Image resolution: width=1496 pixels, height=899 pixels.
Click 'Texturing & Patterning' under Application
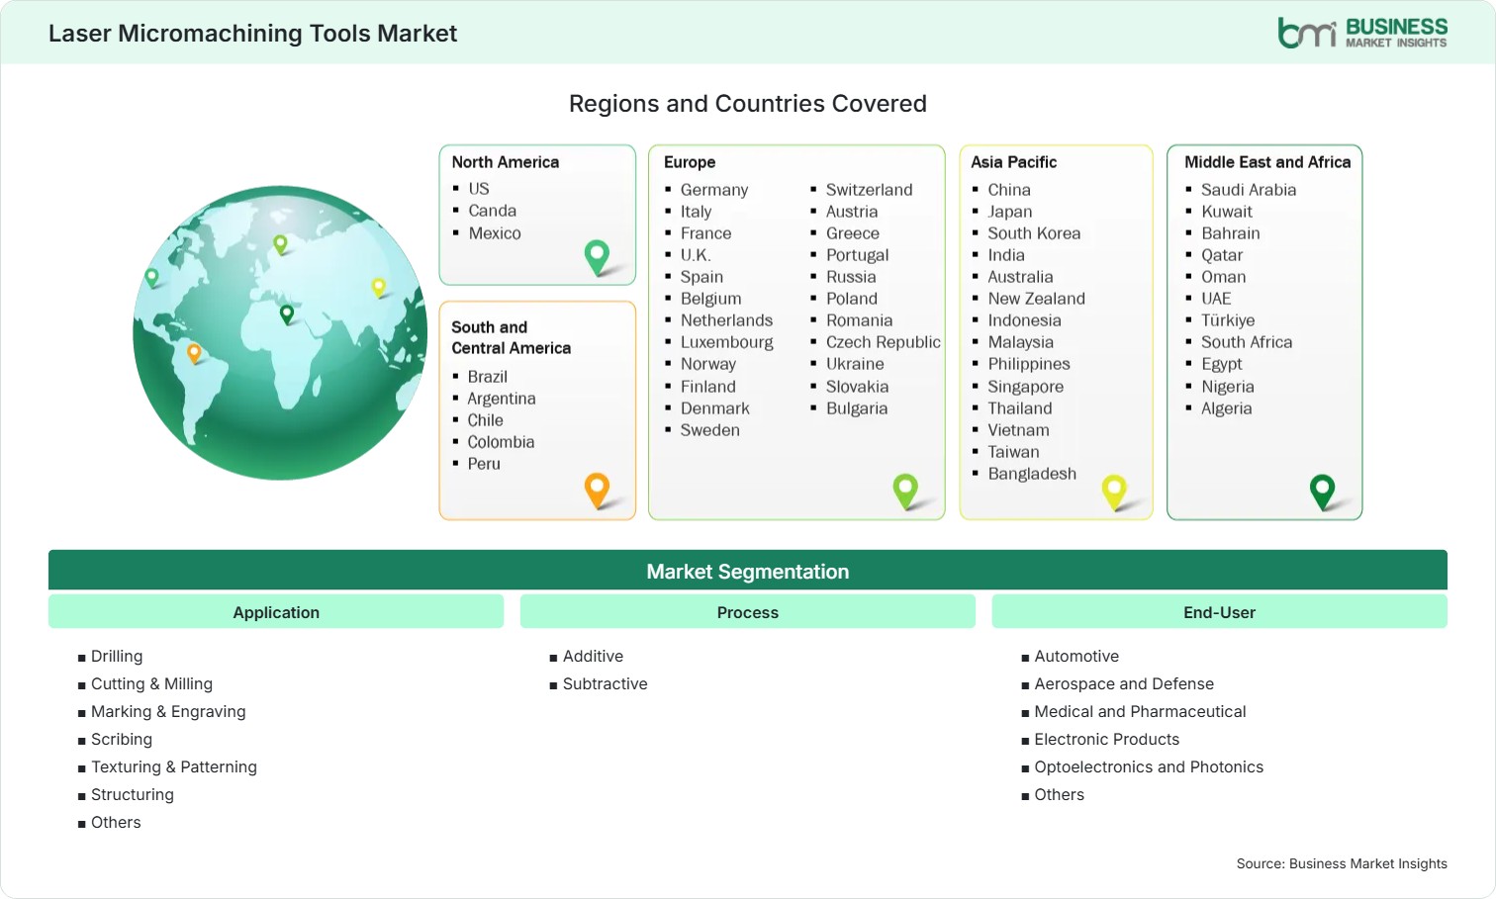click(x=174, y=766)
